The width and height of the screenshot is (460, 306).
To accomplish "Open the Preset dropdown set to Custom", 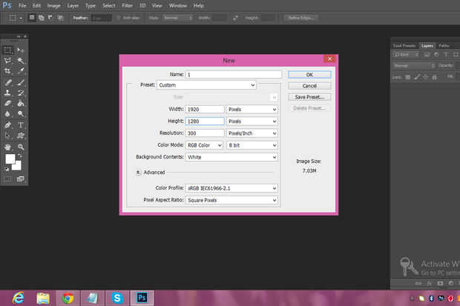I will [206, 85].
